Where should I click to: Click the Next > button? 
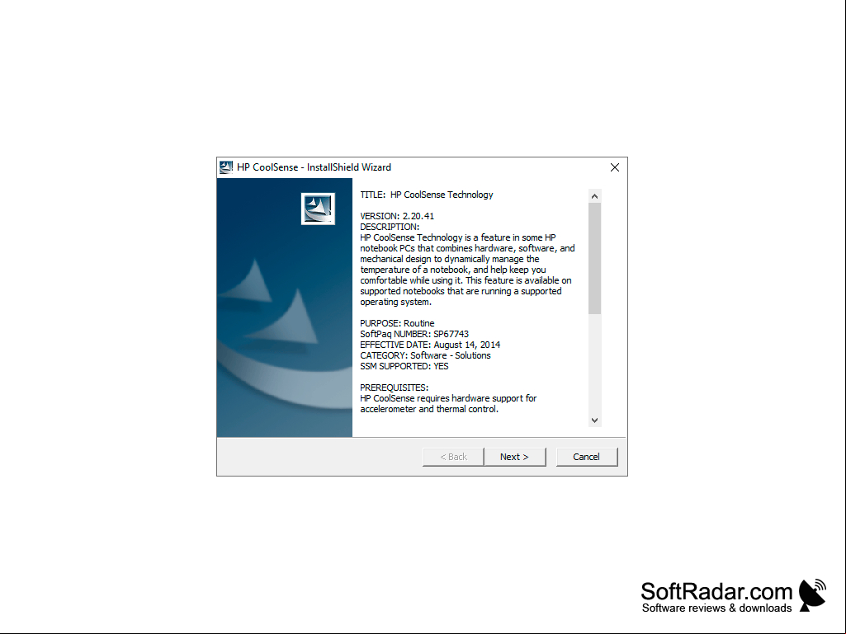pos(515,457)
